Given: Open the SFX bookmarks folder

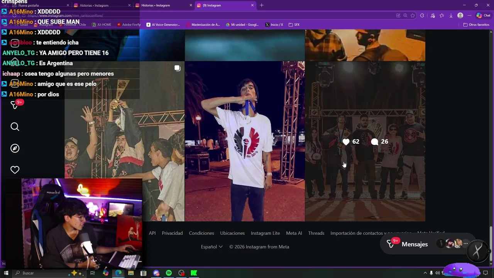Looking at the screenshot, I should [294, 25].
